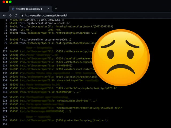Click the large sad face emoji
Viewport: 171px width, 128px height.
pyautogui.click(x=121, y=58)
